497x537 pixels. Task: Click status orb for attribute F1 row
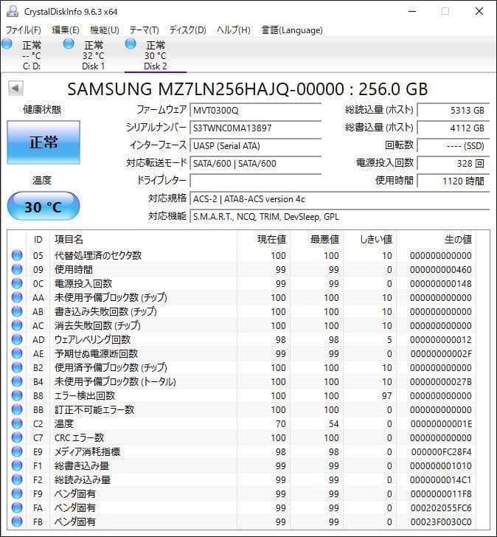17,466
